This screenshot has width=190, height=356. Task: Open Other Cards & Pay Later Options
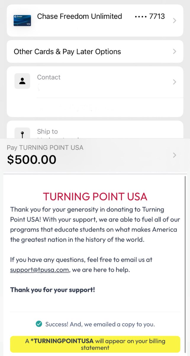click(x=95, y=52)
